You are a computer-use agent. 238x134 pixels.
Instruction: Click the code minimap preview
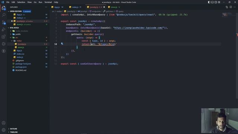click(227, 15)
